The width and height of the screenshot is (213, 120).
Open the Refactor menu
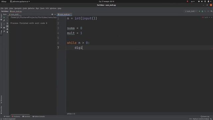coord(31,8)
